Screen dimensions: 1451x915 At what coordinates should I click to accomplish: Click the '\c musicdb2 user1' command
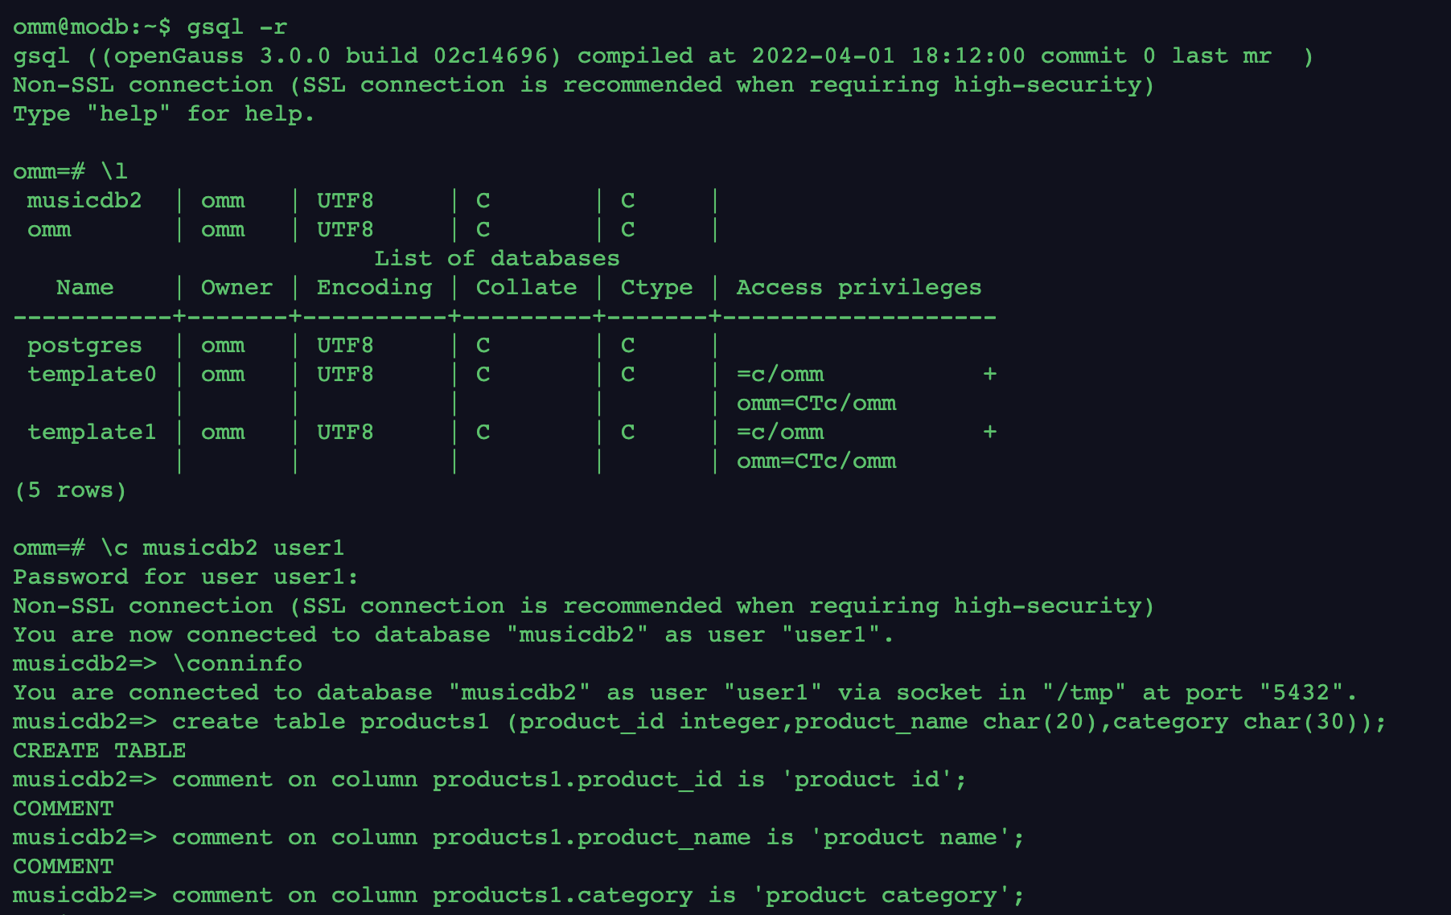point(222,548)
